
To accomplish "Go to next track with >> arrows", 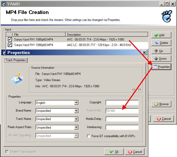I will click(x=140, y=89).
